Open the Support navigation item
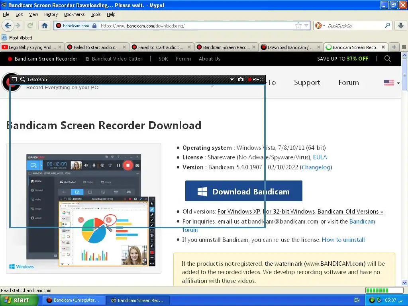This screenshot has width=408, height=306. point(307,82)
